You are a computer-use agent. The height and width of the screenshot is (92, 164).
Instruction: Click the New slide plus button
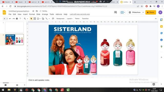[4, 19]
